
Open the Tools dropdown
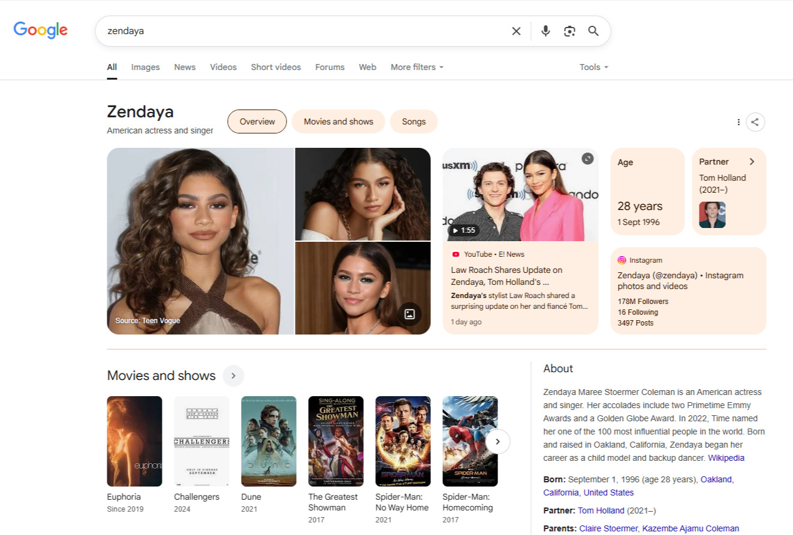tap(594, 67)
